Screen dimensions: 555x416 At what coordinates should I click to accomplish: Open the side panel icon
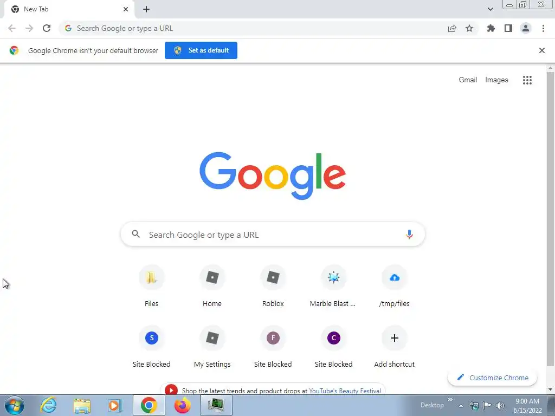click(508, 28)
